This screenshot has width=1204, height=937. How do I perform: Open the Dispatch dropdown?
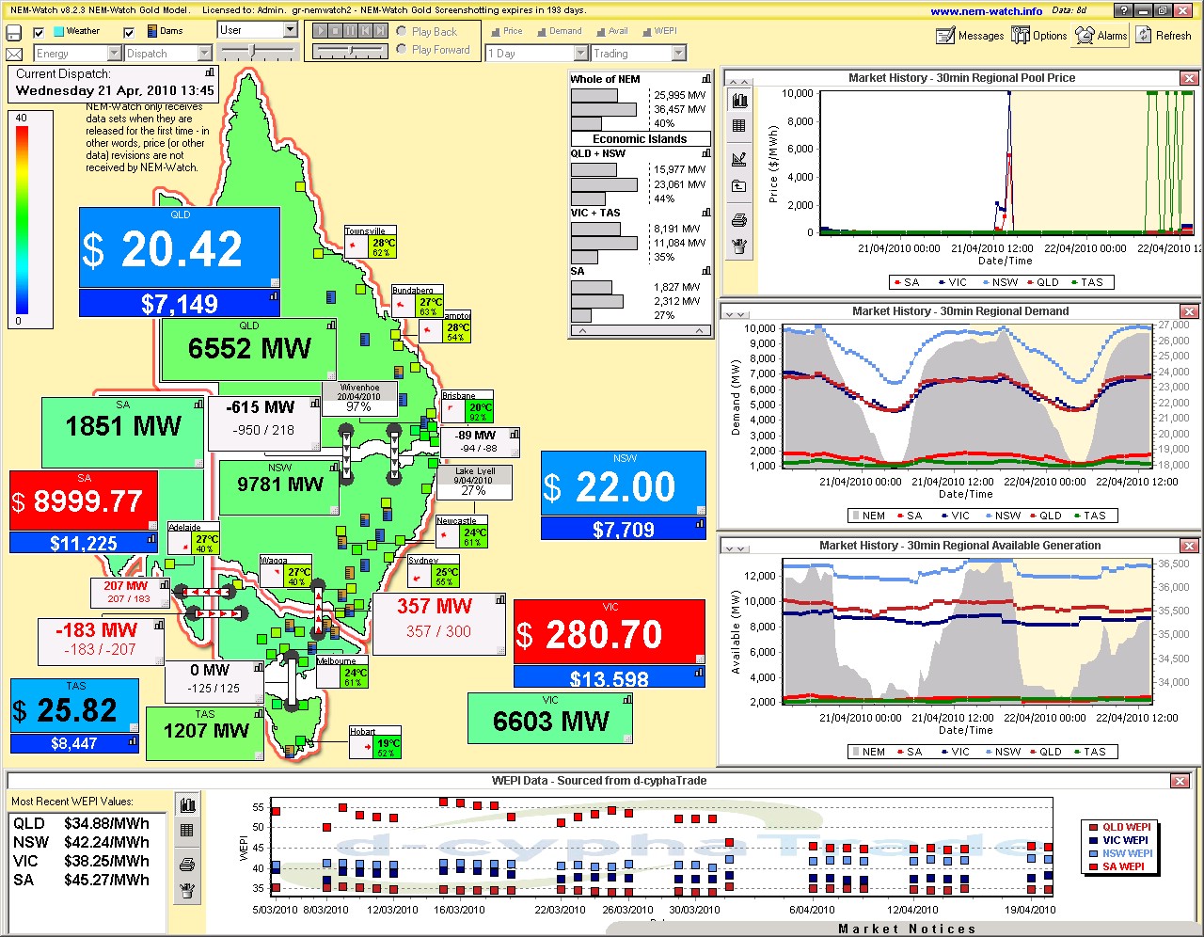205,54
